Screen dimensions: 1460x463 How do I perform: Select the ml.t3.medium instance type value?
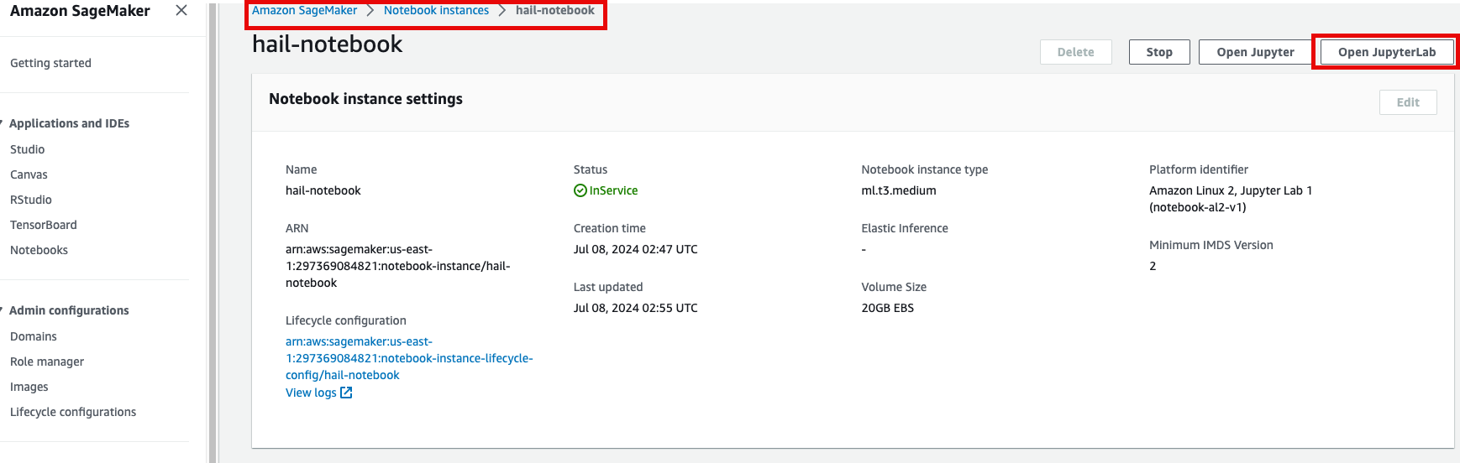898,190
